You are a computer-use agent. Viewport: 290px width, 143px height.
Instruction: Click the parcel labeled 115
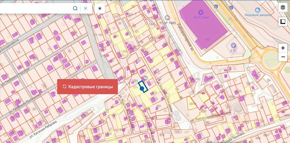116,17
